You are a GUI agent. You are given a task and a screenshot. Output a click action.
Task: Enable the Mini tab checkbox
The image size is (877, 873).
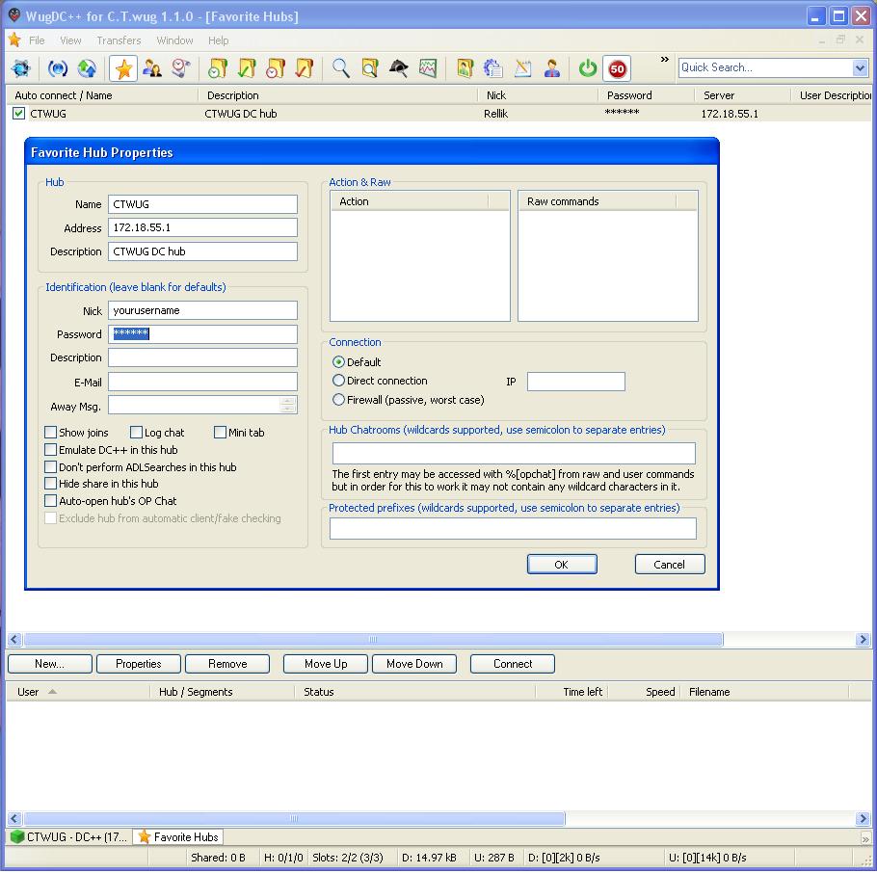[220, 433]
